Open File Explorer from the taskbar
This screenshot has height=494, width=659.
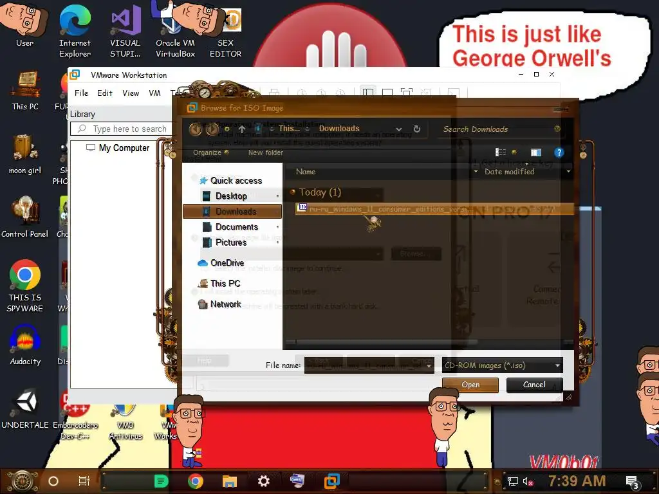coord(230,481)
